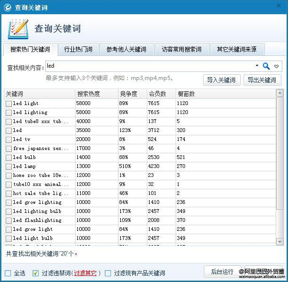Viewport: 288px width, 282px height.
Task: Click the heart favorites icon beside search
Action: 277,66
